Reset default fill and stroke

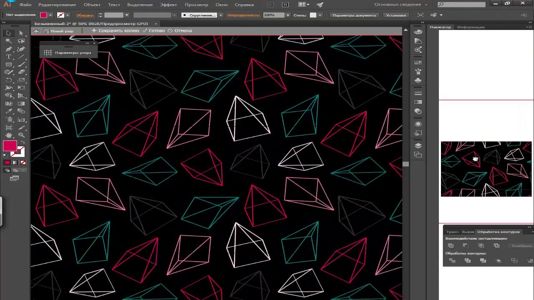coord(5,155)
